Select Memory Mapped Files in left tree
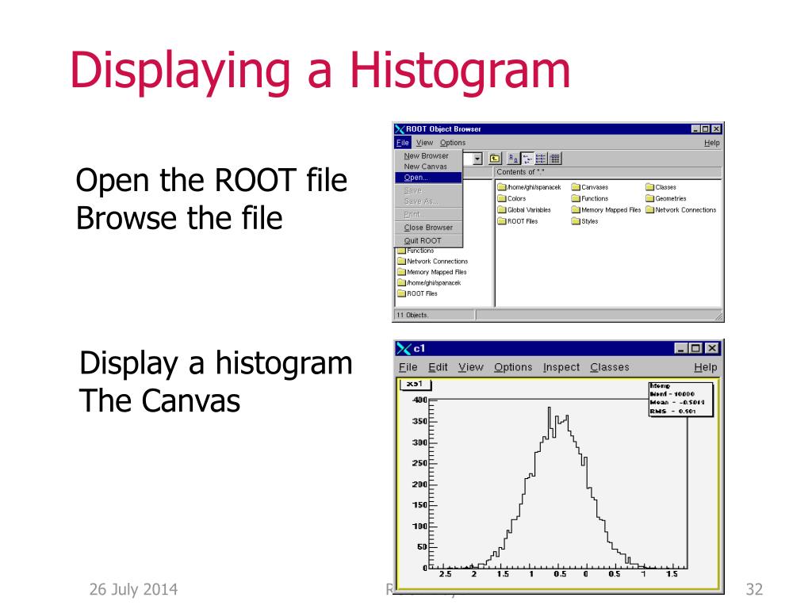 coord(432,272)
